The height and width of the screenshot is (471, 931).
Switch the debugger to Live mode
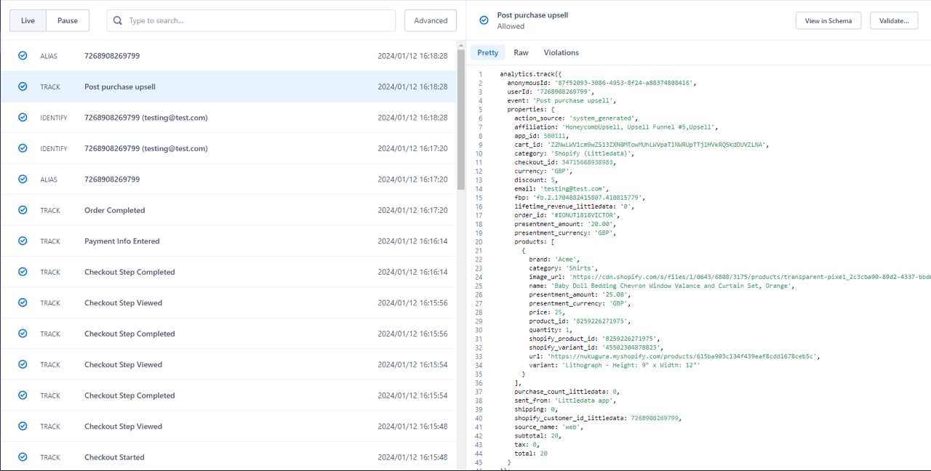tap(28, 20)
